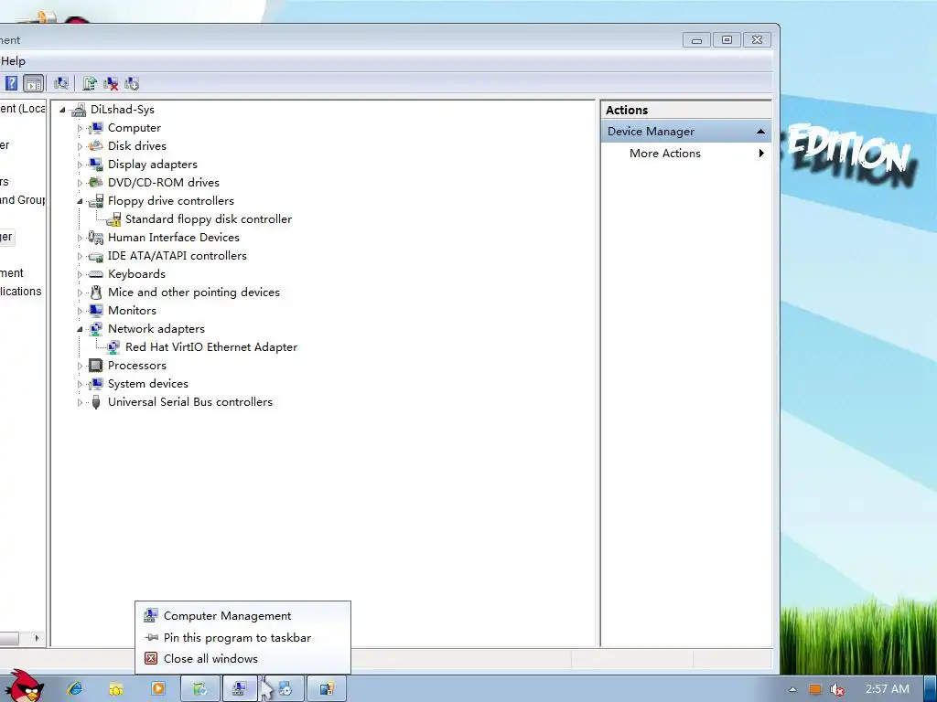Expand the Display adapters category
Viewport: 937px width, 702px height.
point(80,165)
